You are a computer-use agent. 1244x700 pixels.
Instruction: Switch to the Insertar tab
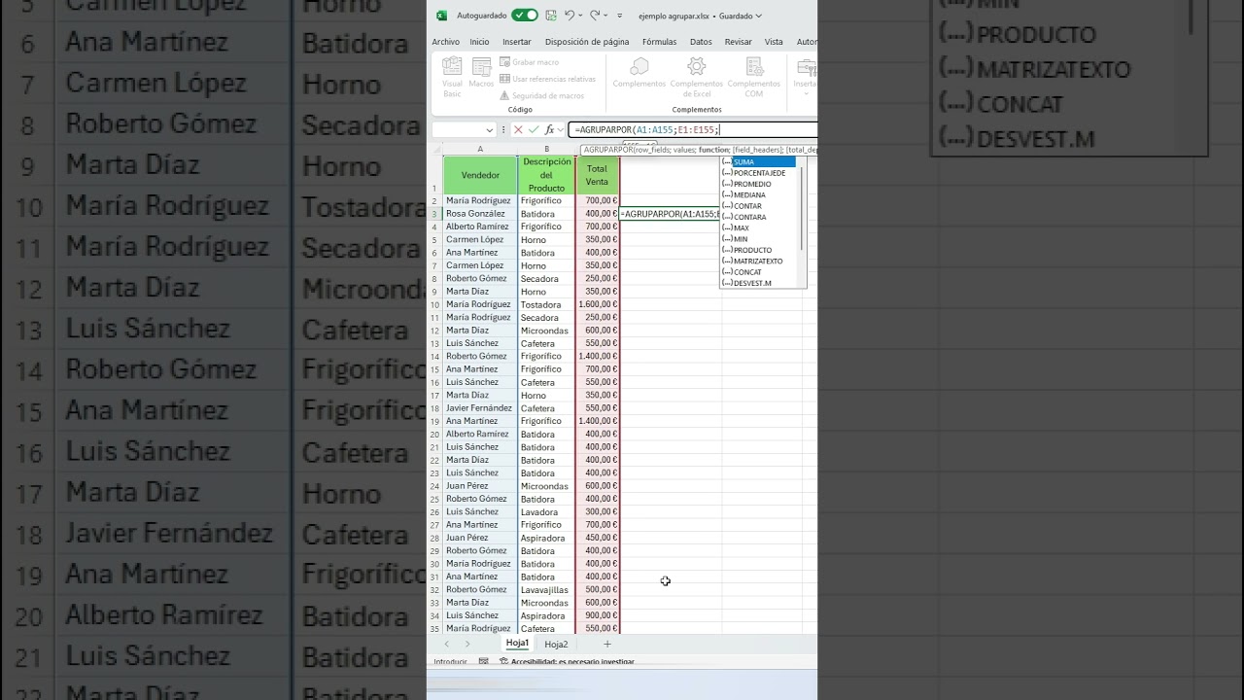coord(517,42)
